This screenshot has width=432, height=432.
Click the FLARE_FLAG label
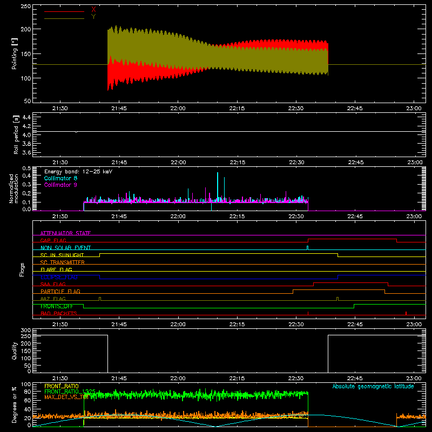coord(56,269)
